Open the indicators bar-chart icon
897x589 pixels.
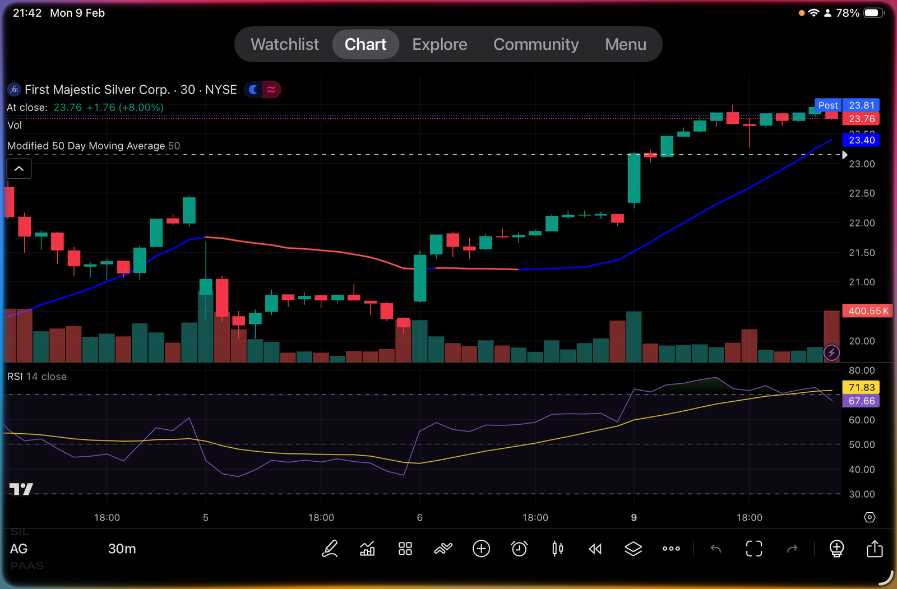point(367,549)
